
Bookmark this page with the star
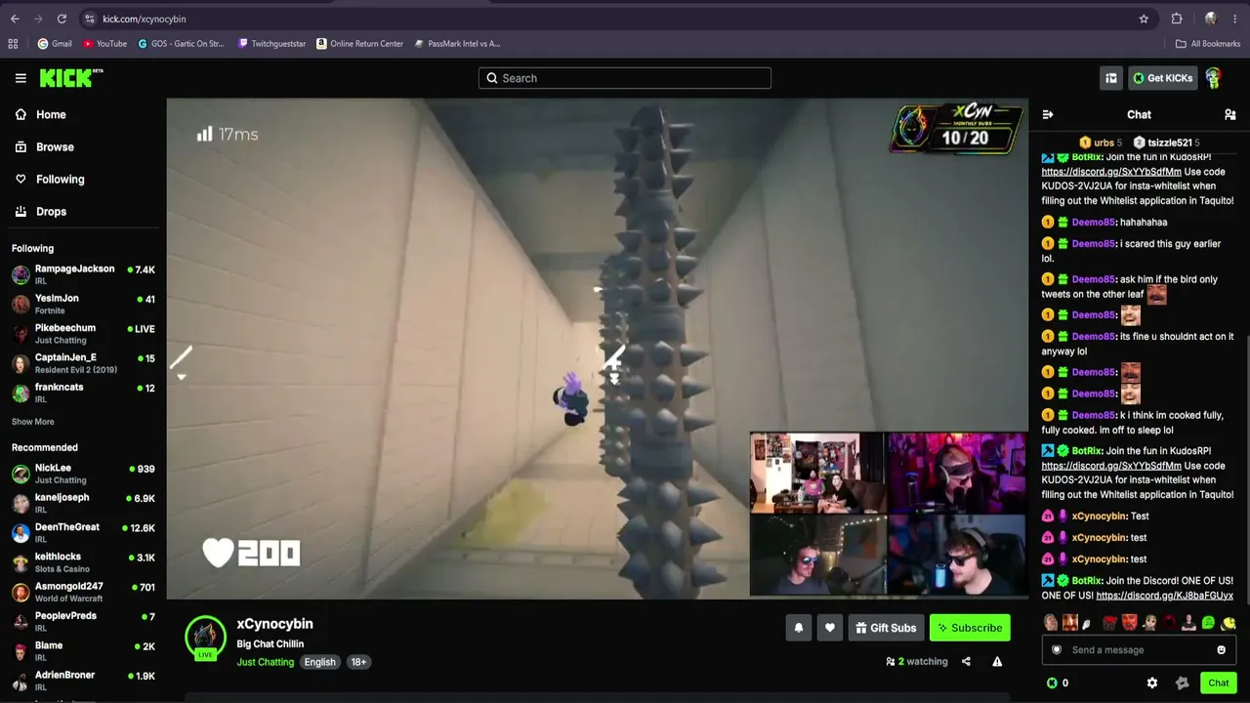pos(1144,19)
